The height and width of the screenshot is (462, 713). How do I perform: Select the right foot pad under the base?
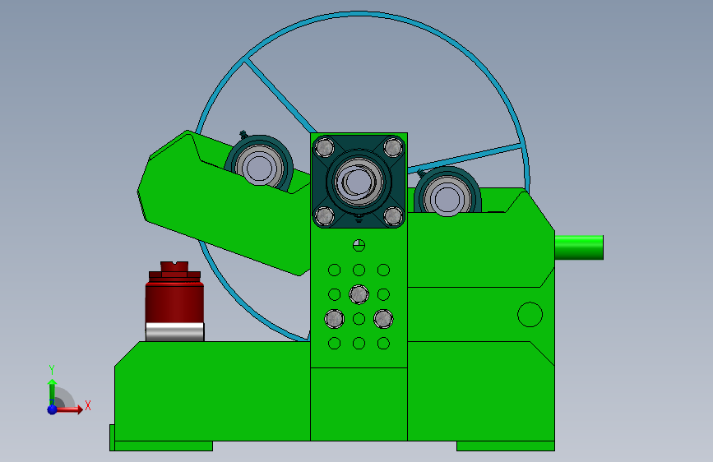(506, 446)
